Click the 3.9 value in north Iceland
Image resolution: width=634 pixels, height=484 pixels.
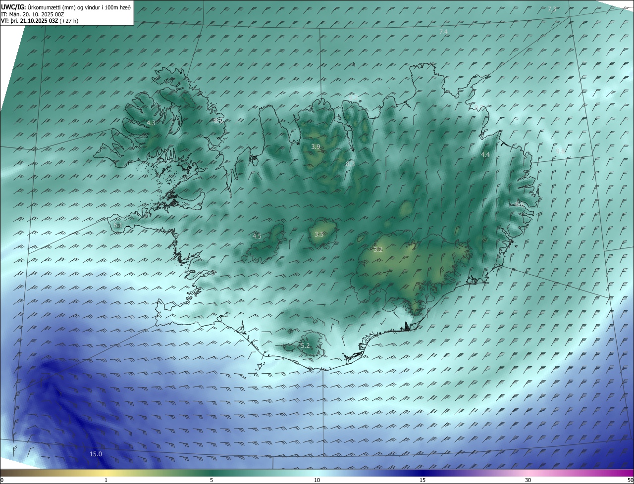(x=316, y=146)
